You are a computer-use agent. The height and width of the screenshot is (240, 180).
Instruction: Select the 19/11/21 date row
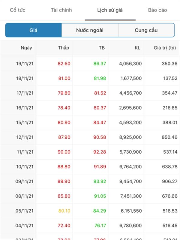tap(25, 64)
